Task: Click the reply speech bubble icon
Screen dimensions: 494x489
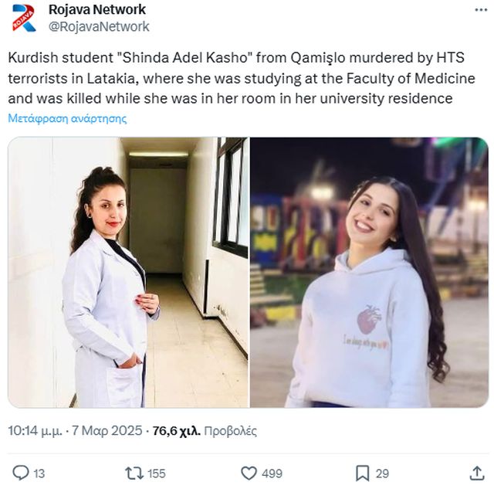Action: pos(21,473)
